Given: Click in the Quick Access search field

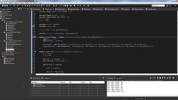Looking at the screenshot, I should [158, 6].
